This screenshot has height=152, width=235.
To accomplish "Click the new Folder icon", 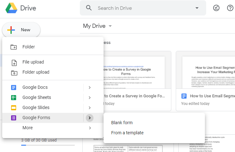I will click(x=14, y=47).
